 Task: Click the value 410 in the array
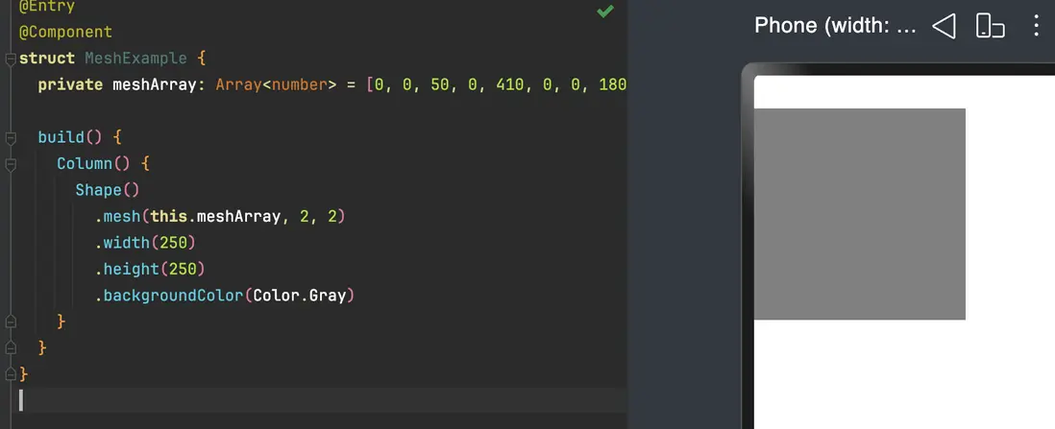[510, 84]
